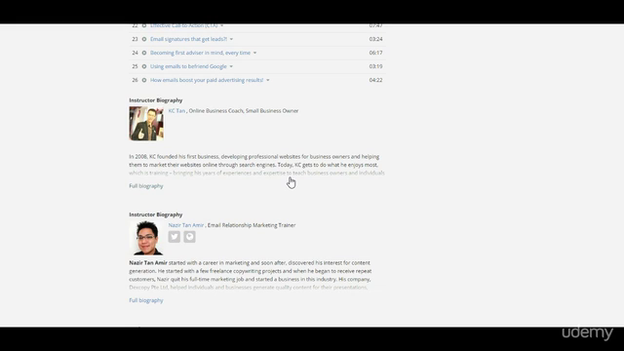Expand dropdown arrow next to 'Becoming first adviser in mind'
624x351 pixels.
(255, 53)
